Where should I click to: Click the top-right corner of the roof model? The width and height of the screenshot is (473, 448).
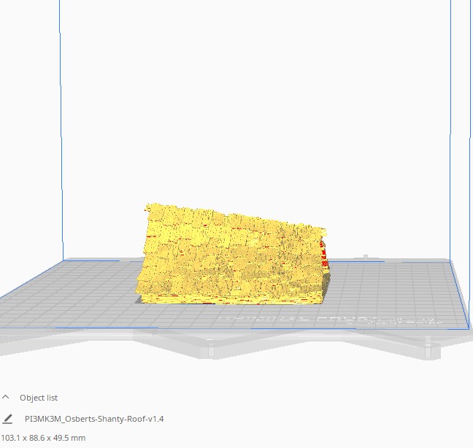(x=321, y=229)
